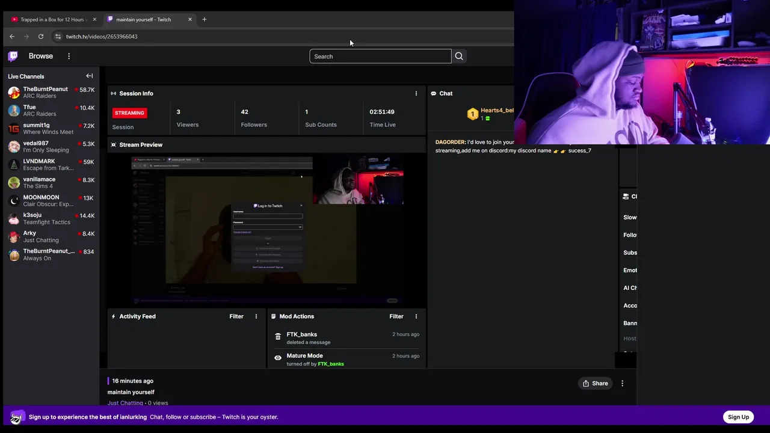
Task: Open Activity Feed options menu
Action: (256, 316)
